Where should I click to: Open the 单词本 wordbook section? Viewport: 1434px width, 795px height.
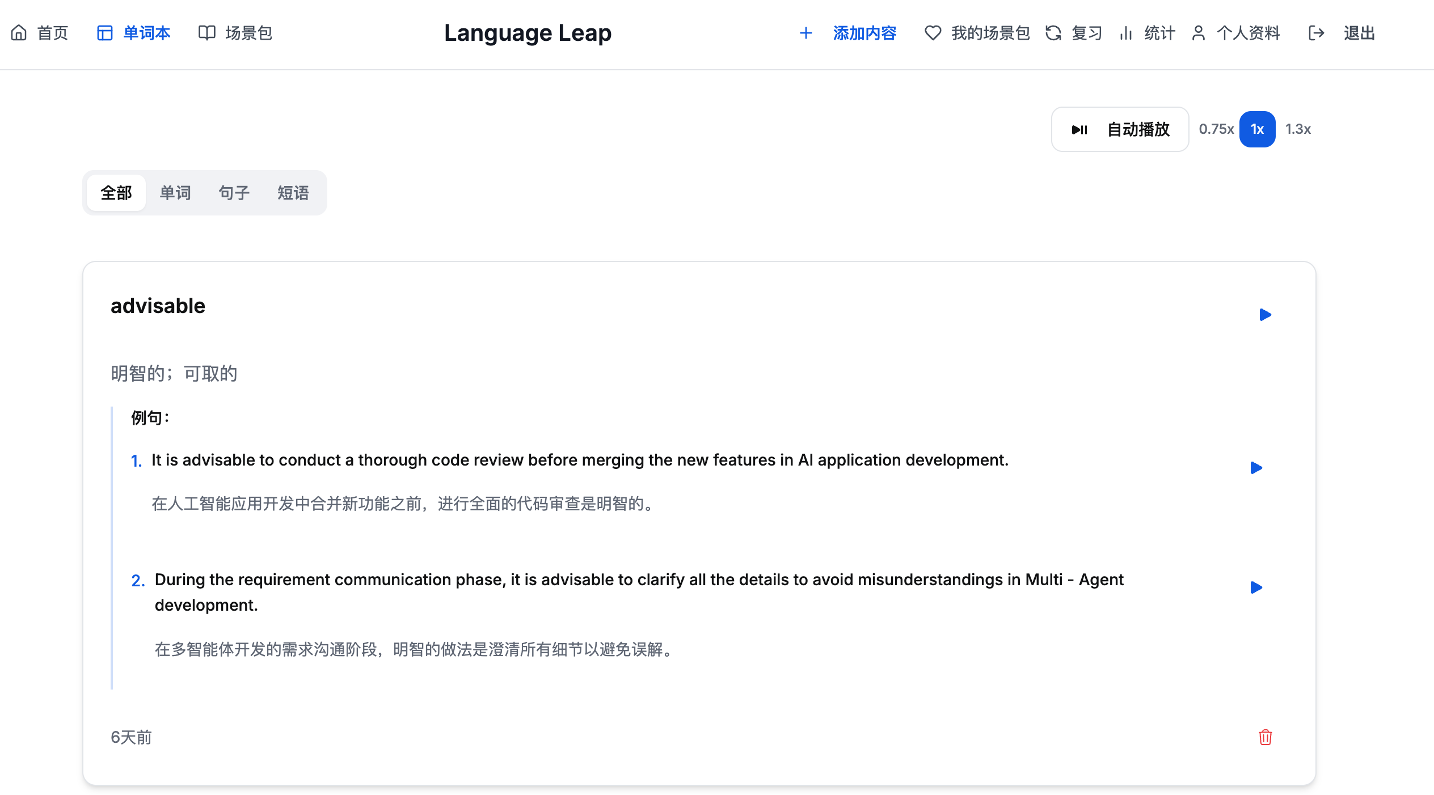146,33
